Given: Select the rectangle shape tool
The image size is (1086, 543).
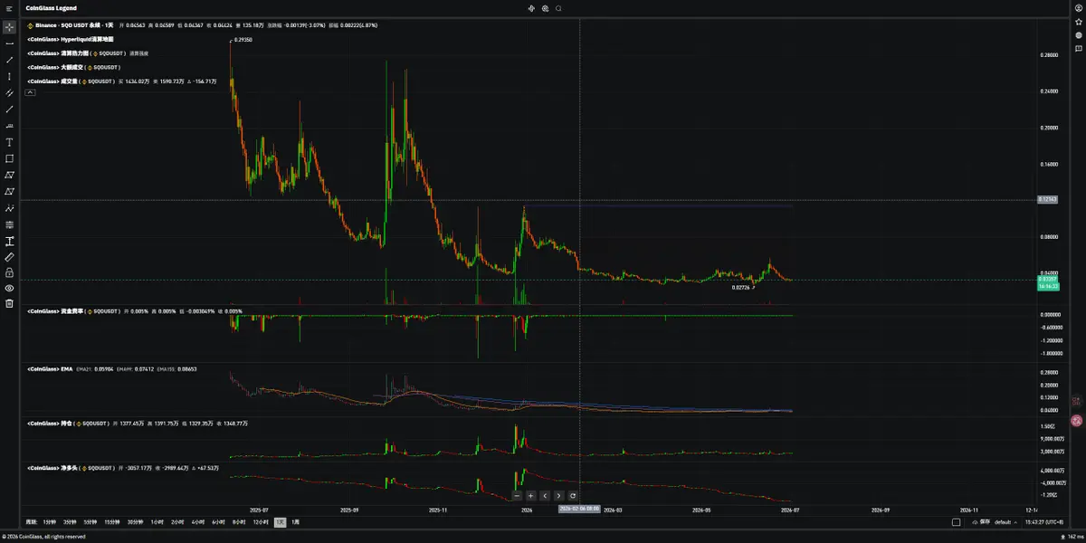Looking at the screenshot, I should pyautogui.click(x=9, y=158).
